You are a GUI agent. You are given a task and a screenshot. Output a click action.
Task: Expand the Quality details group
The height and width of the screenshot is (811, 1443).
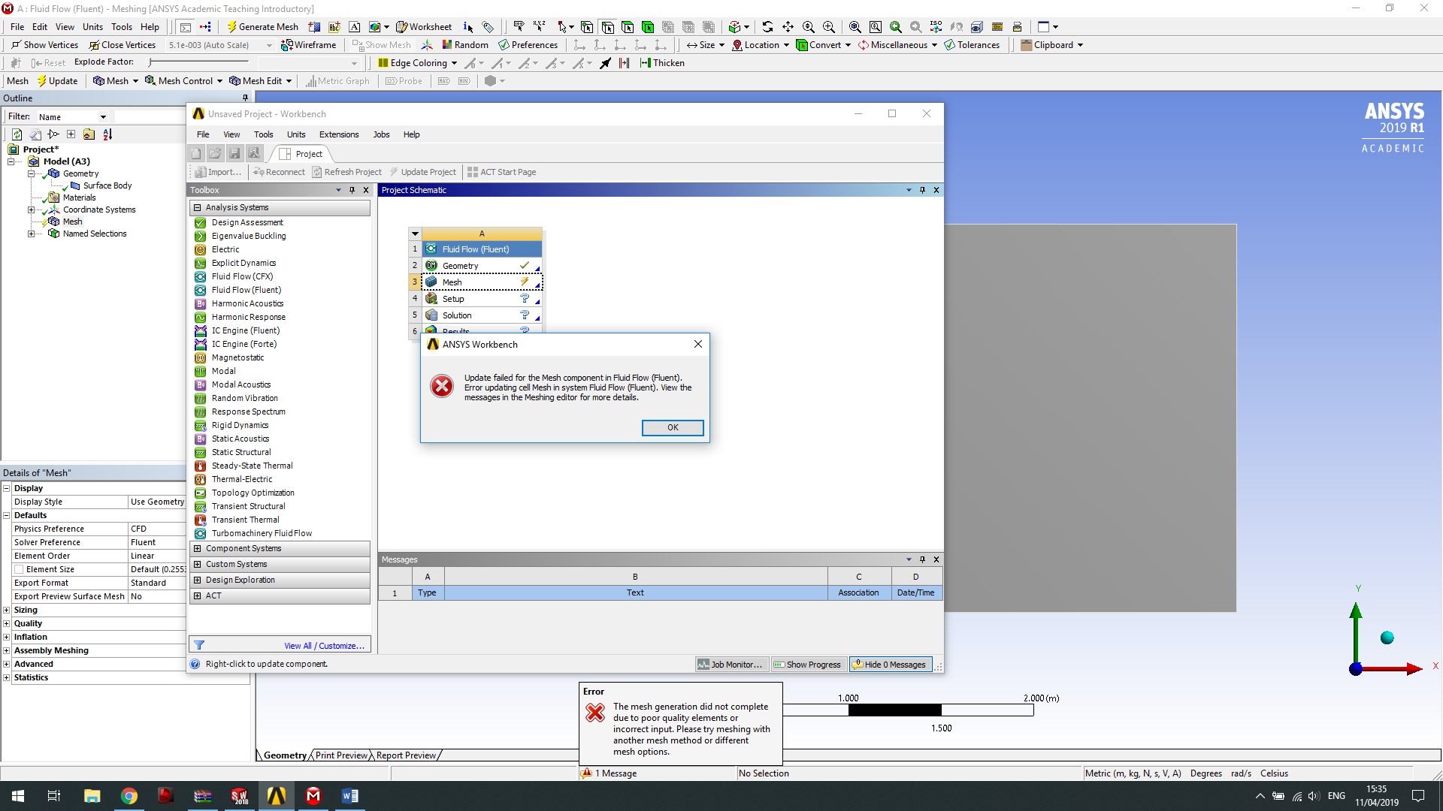point(7,623)
